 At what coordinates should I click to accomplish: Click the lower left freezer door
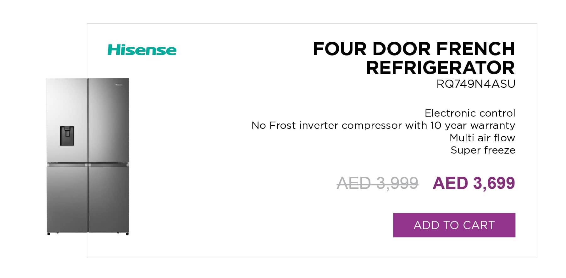pyautogui.click(x=67, y=199)
